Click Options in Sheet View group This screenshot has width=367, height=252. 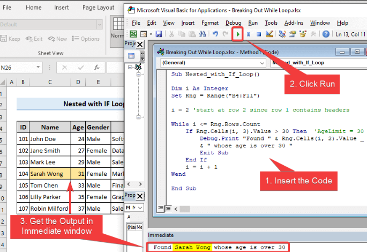tap(86, 39)
